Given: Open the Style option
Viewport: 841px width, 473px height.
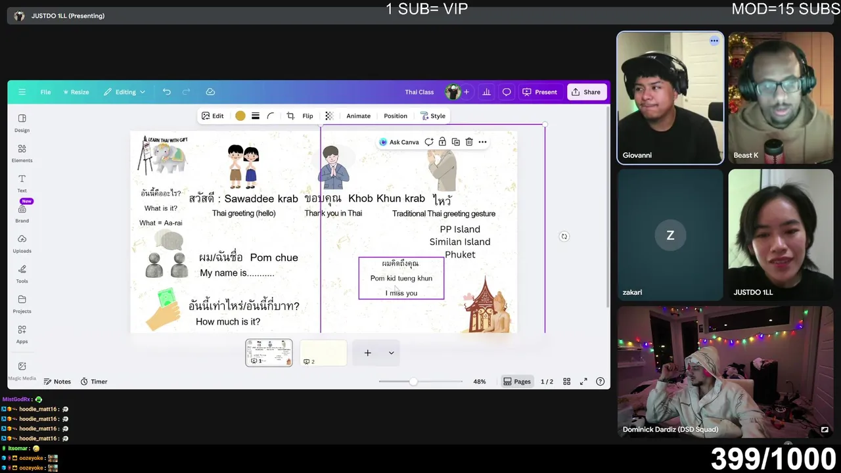Looking at the screenshot, I should pyautogui.click(x=432, y=116).
